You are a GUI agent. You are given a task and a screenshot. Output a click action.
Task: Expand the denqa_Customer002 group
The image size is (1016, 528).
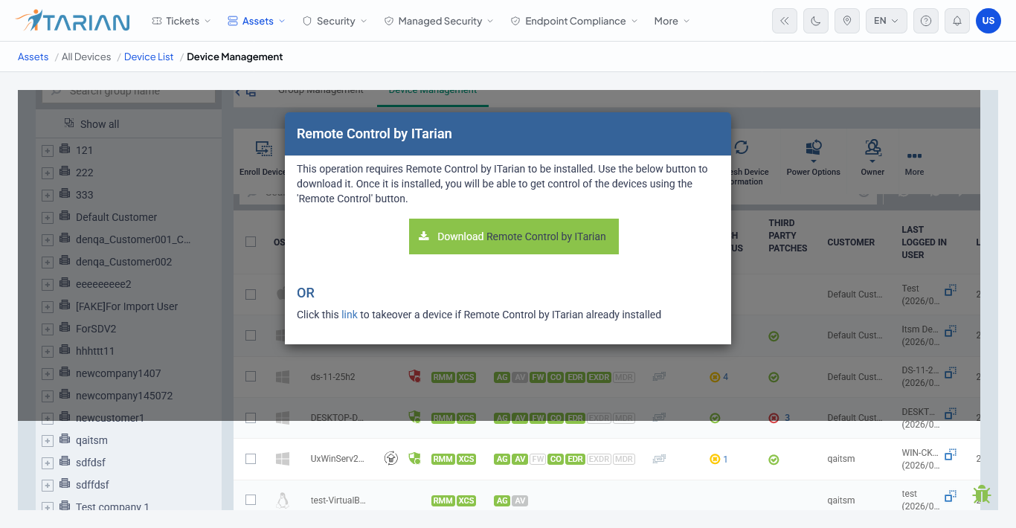click(x=48, y=263)
